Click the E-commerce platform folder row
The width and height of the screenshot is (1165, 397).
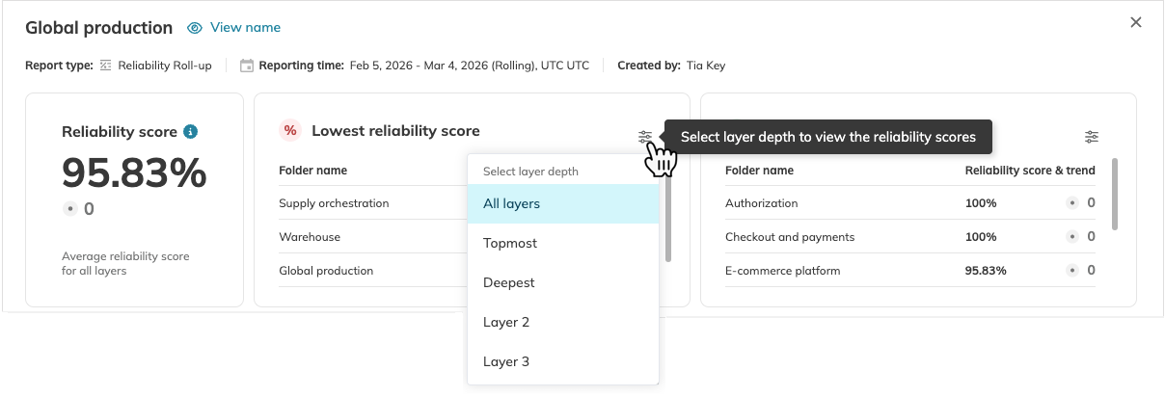tap(910, 271)
